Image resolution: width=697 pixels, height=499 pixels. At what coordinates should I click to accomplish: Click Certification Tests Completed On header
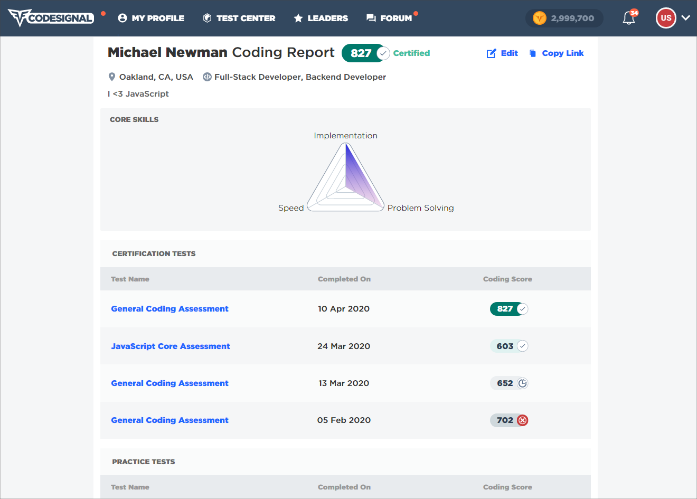click(x=344, y=279)
